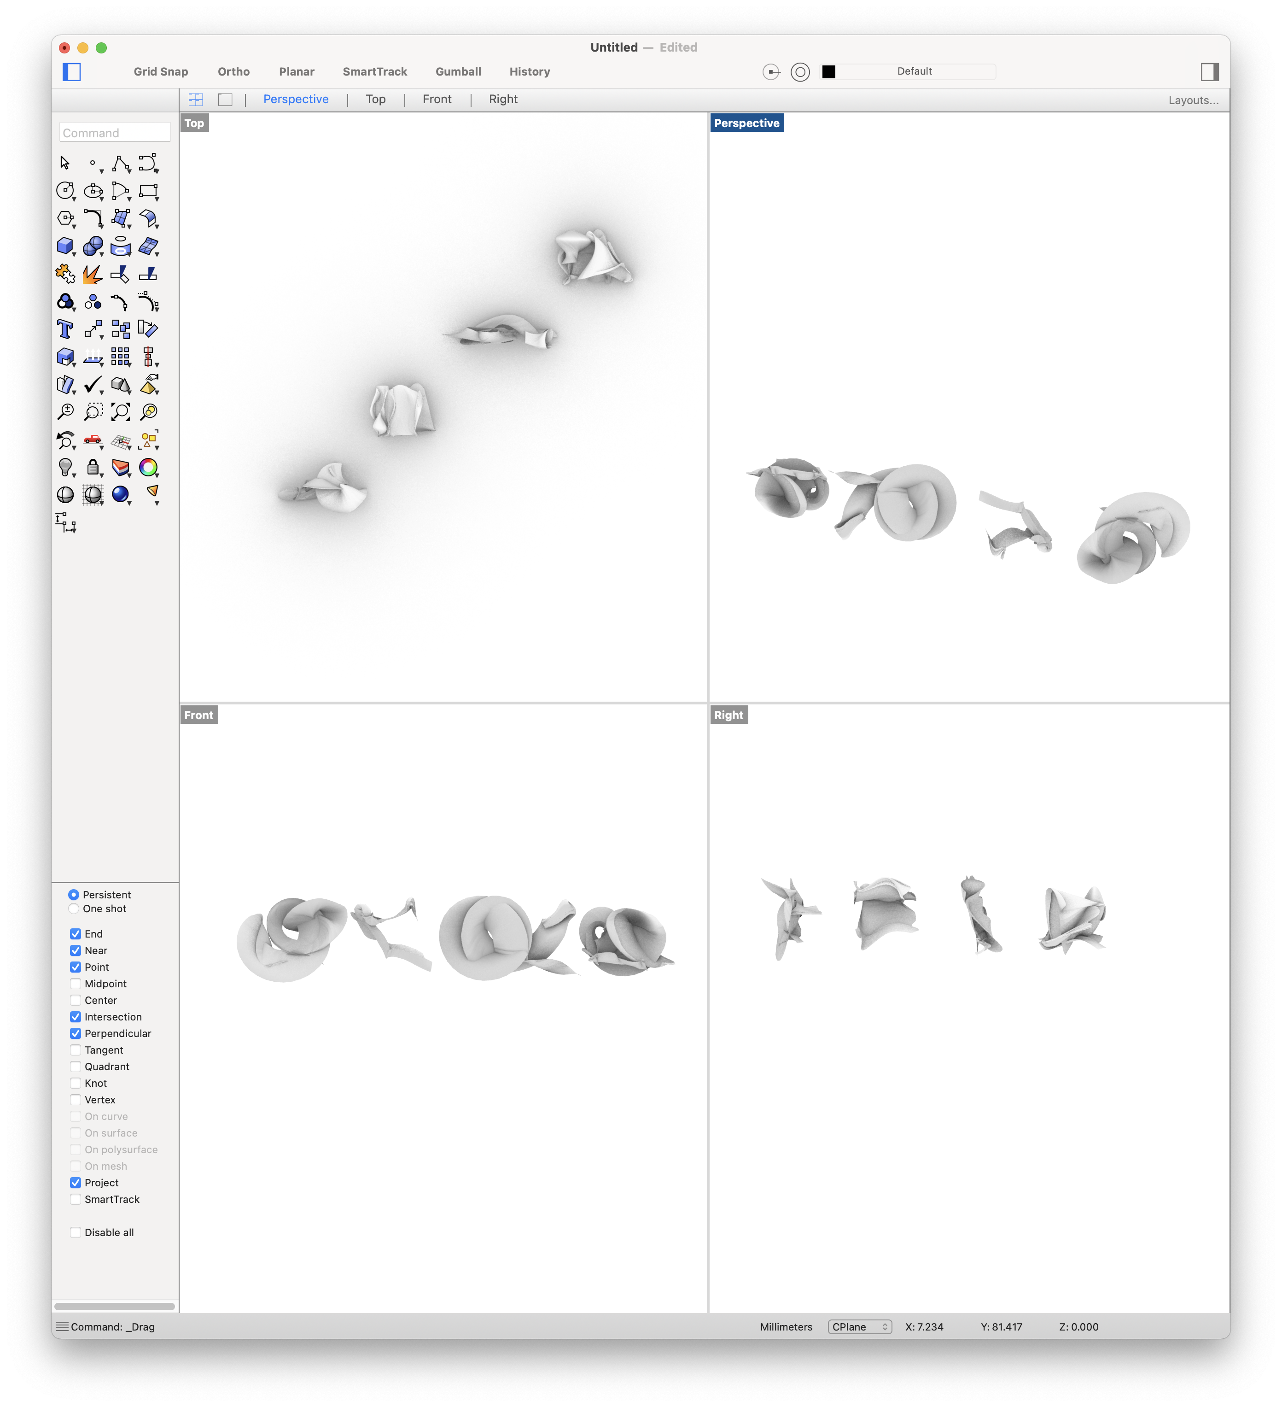Select the Explode tool
The width and height of the screenshot is (1282, 1407).
[92, 274]
